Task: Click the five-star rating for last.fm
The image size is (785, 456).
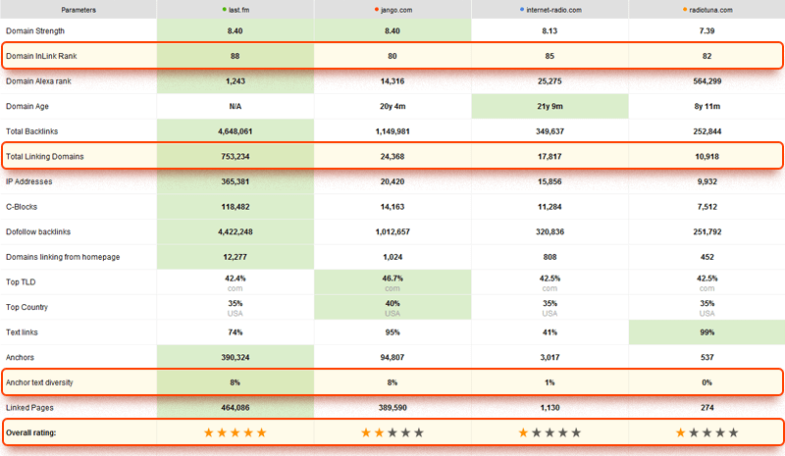Action: pos(235,432)
